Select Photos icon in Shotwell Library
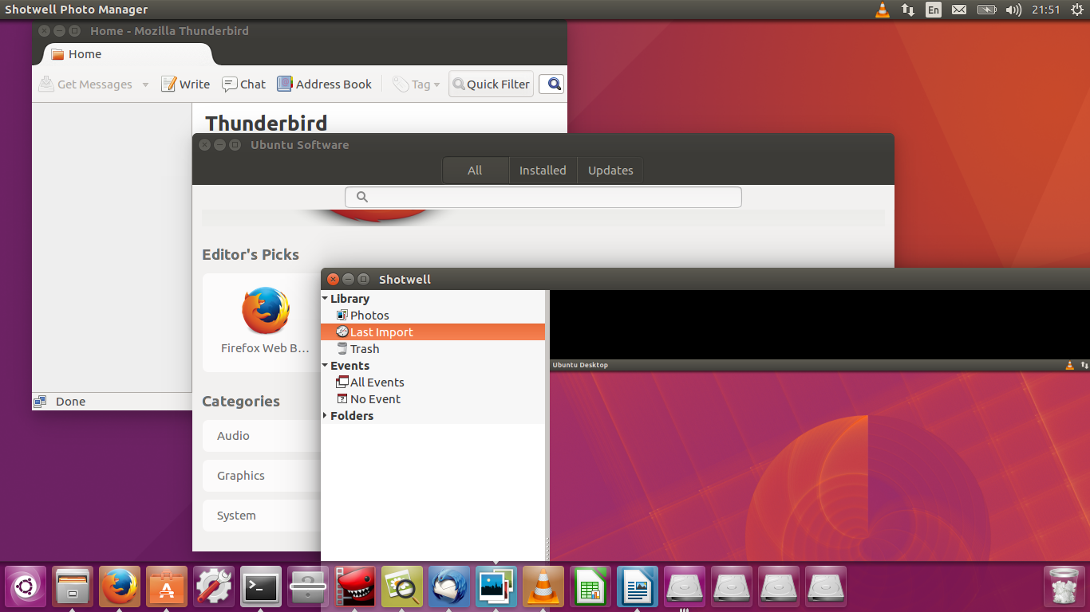 click(342, 316)
